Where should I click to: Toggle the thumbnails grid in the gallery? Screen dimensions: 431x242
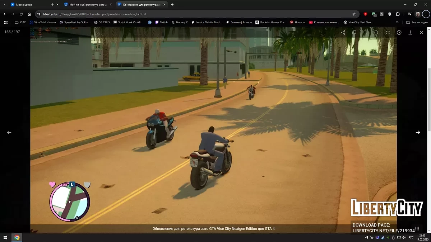pos(417,228)
